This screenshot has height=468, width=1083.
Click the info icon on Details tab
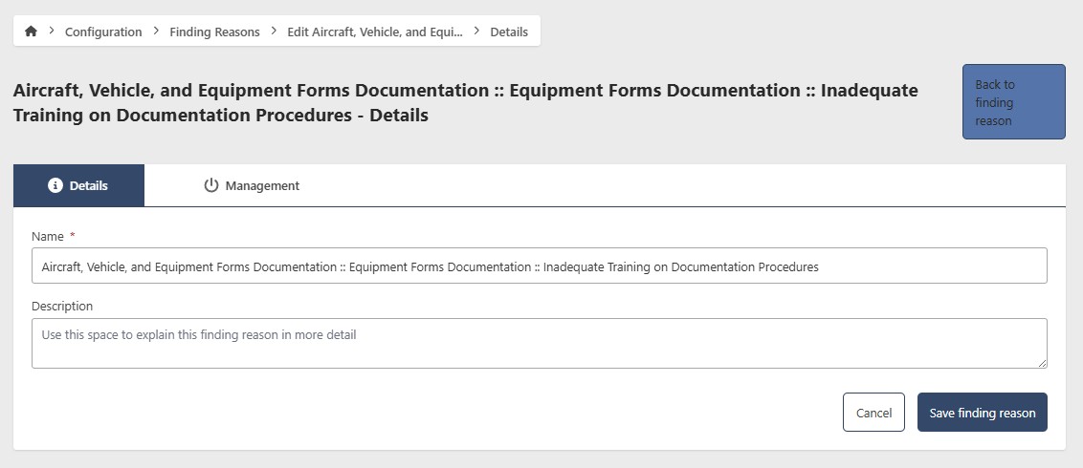[x=55, y=185]
